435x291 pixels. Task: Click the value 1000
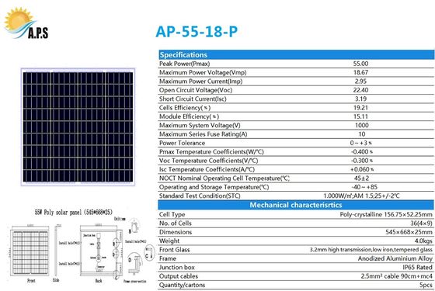[x=362, y=126]
